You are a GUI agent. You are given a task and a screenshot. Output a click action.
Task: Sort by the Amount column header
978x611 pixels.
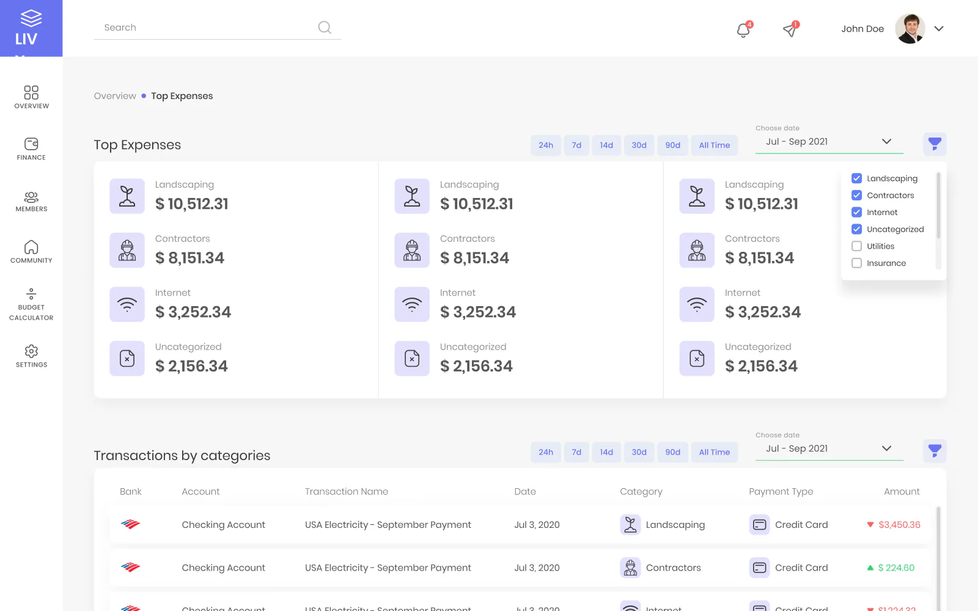[902, 491]
